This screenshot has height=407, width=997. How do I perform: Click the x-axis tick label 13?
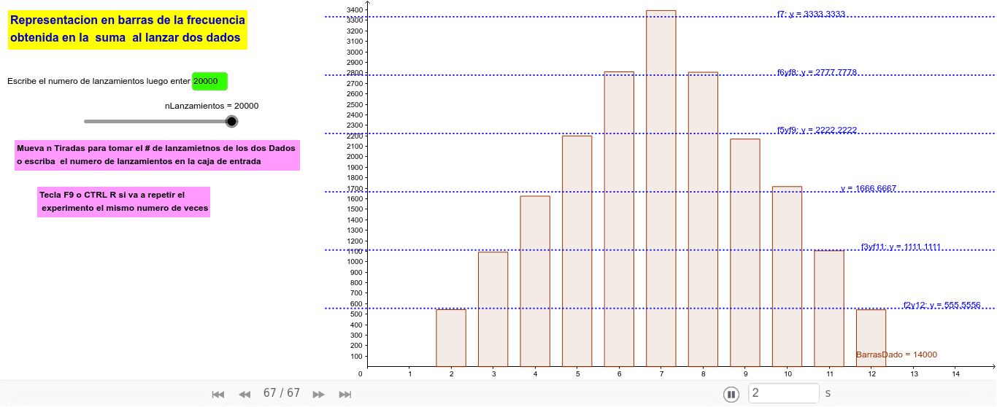pos(913,373)
